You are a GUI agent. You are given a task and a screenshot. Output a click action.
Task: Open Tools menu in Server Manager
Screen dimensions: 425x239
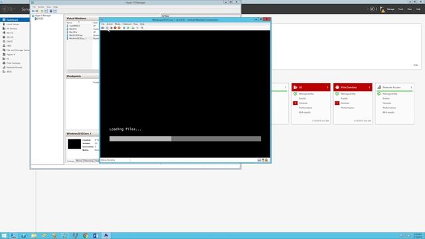[x=400, y=9]
